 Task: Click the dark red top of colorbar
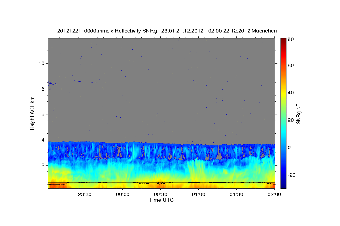point(283,40)
